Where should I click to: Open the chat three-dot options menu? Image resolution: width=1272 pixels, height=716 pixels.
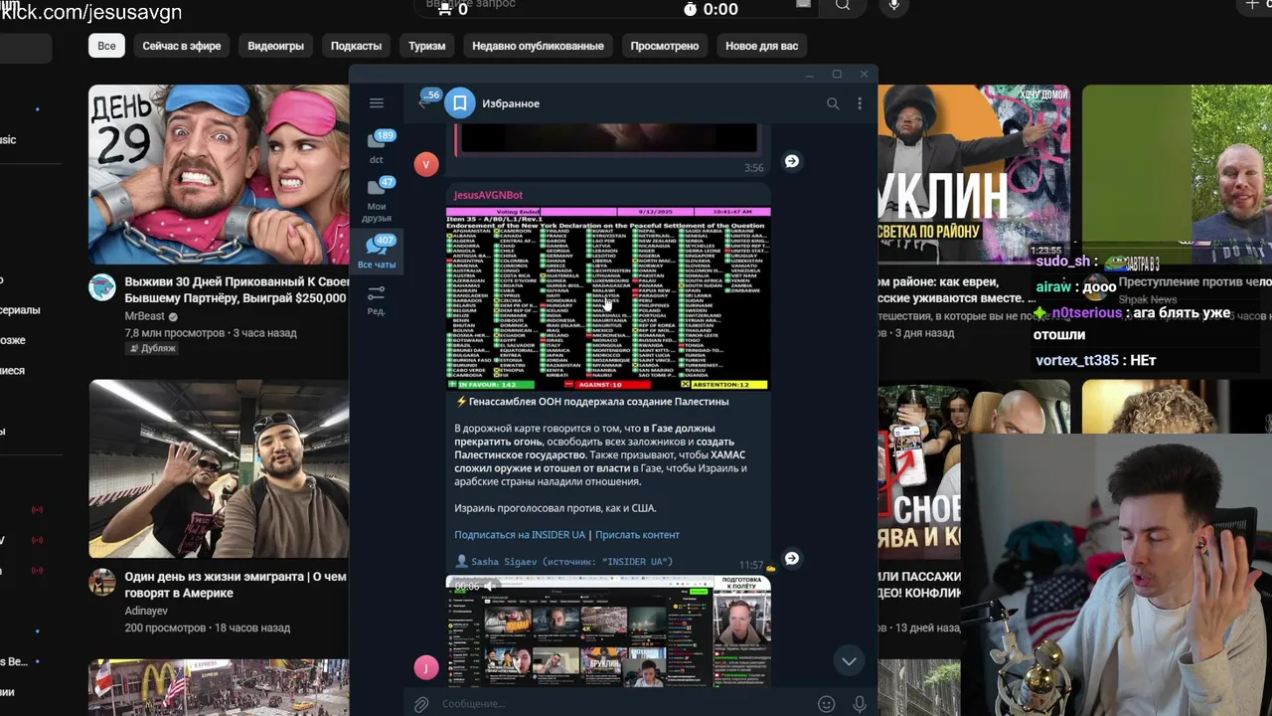click(x=860, y=103)
